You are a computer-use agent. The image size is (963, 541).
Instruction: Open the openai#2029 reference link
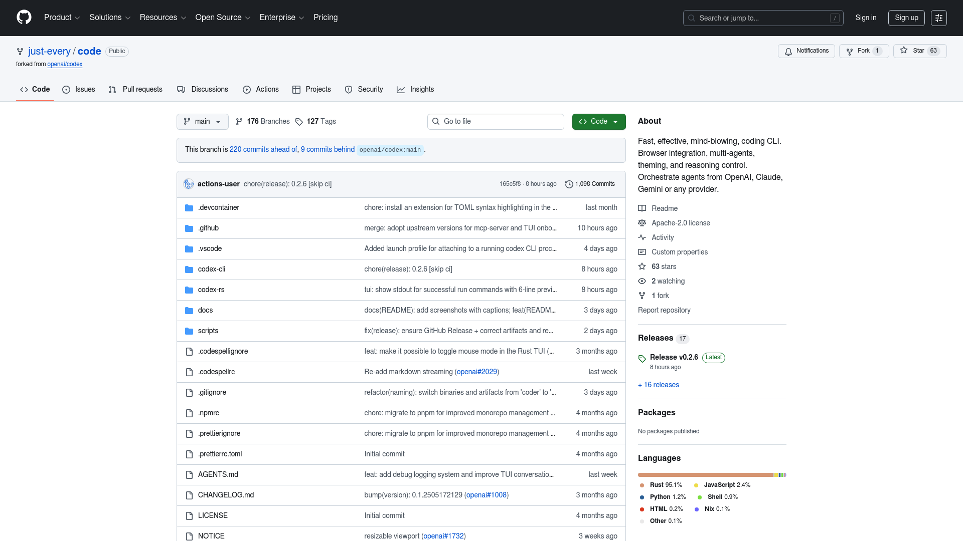coord(477,372)
